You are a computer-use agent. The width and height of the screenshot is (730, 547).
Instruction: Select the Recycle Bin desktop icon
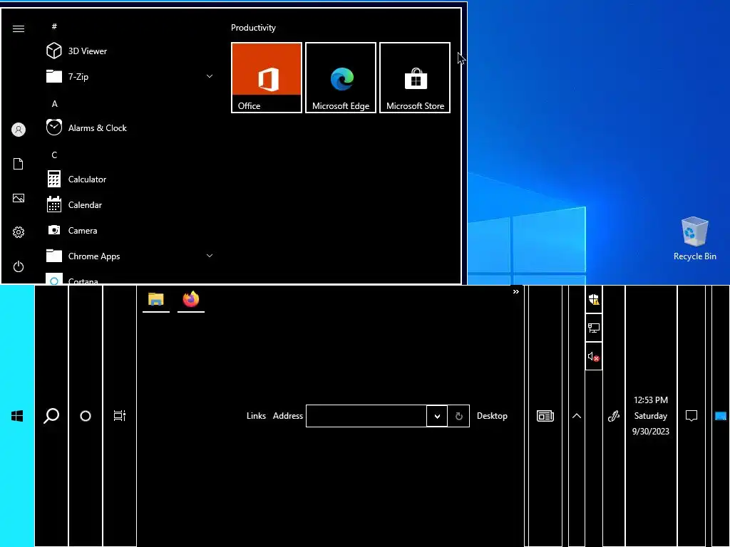pos(694,239)
